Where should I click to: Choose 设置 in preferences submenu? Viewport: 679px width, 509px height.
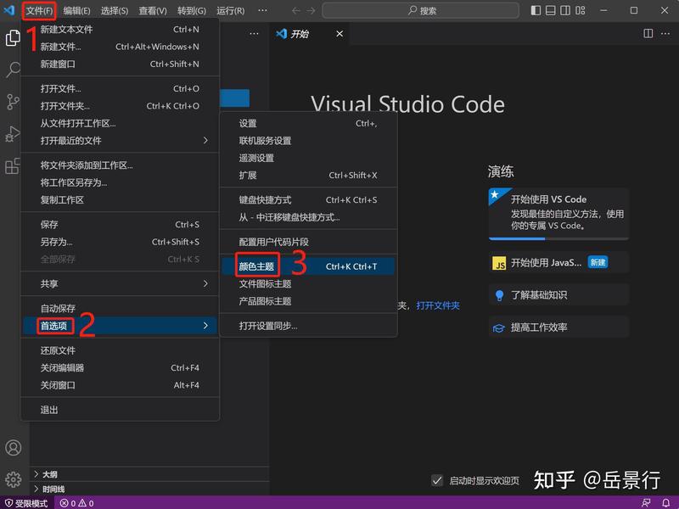[308, 123]
